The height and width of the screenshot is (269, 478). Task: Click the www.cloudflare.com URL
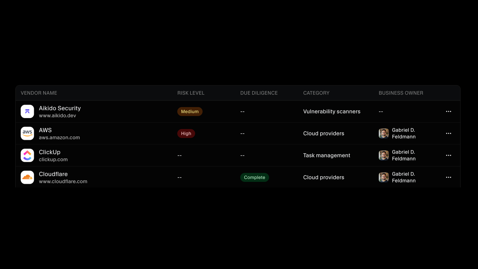63,181
